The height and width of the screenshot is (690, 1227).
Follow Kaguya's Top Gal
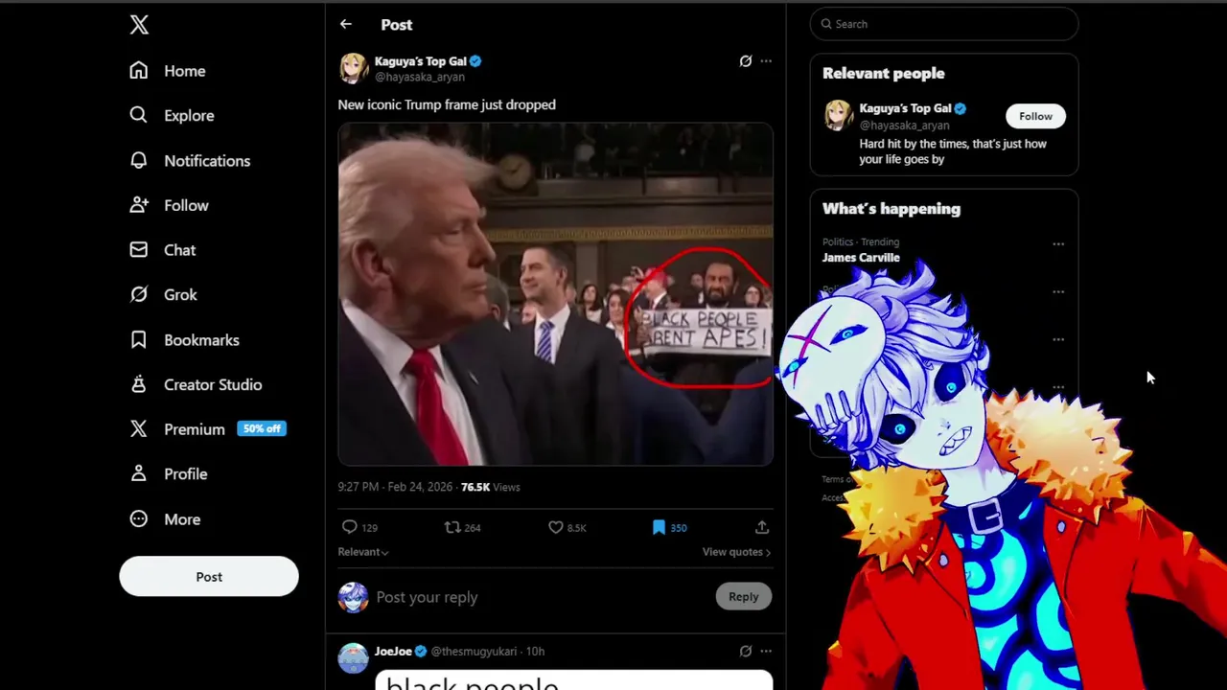[1035, 116]
